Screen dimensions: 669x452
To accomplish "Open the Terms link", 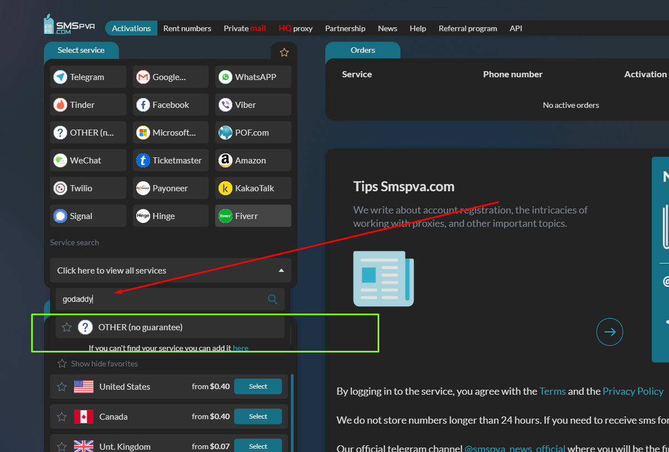I will (x=553, y=391).
